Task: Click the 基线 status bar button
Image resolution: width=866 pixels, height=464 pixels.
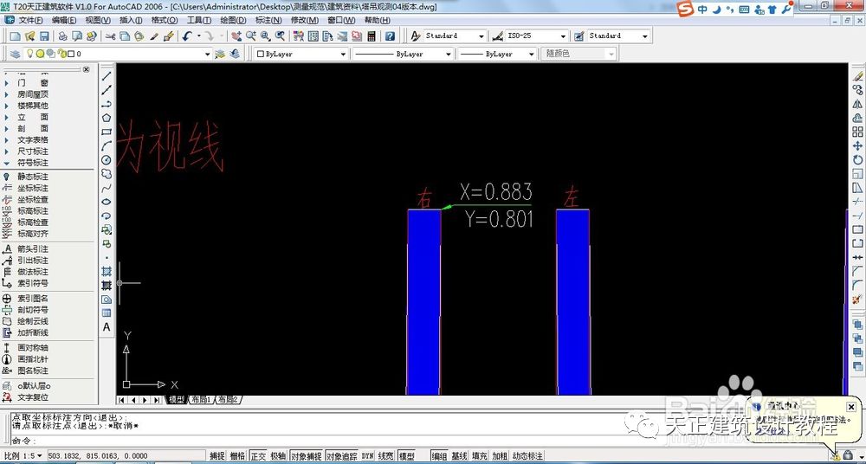Action: pos(460,456)
